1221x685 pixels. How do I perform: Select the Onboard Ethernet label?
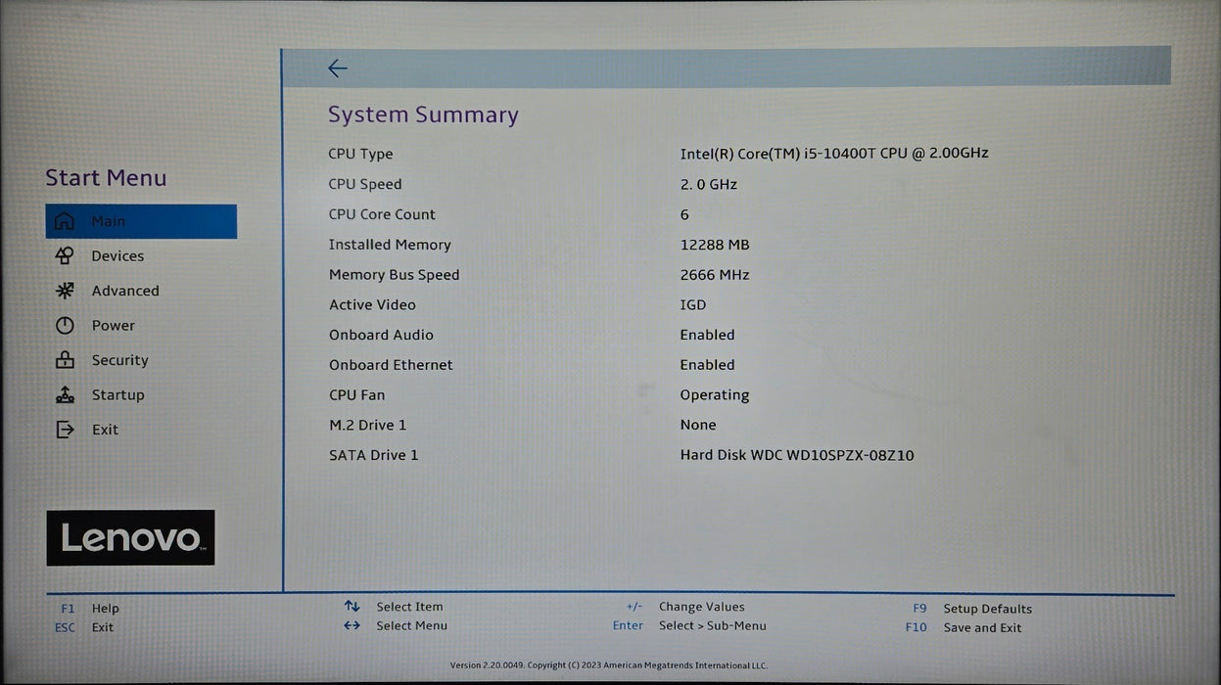tap(391, 365)
